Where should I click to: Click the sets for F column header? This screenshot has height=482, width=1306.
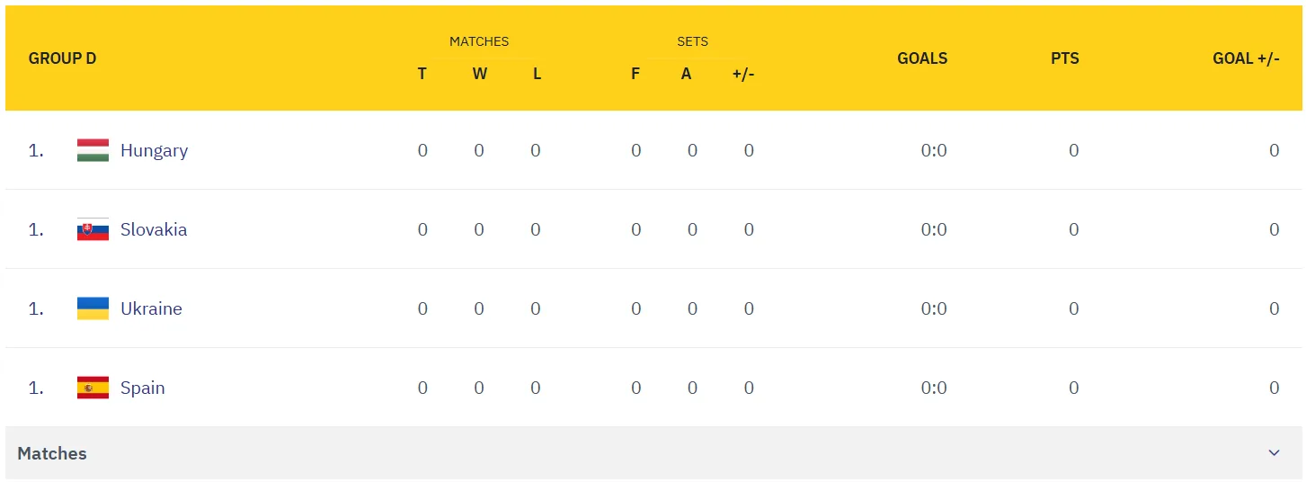click(635, 74)
